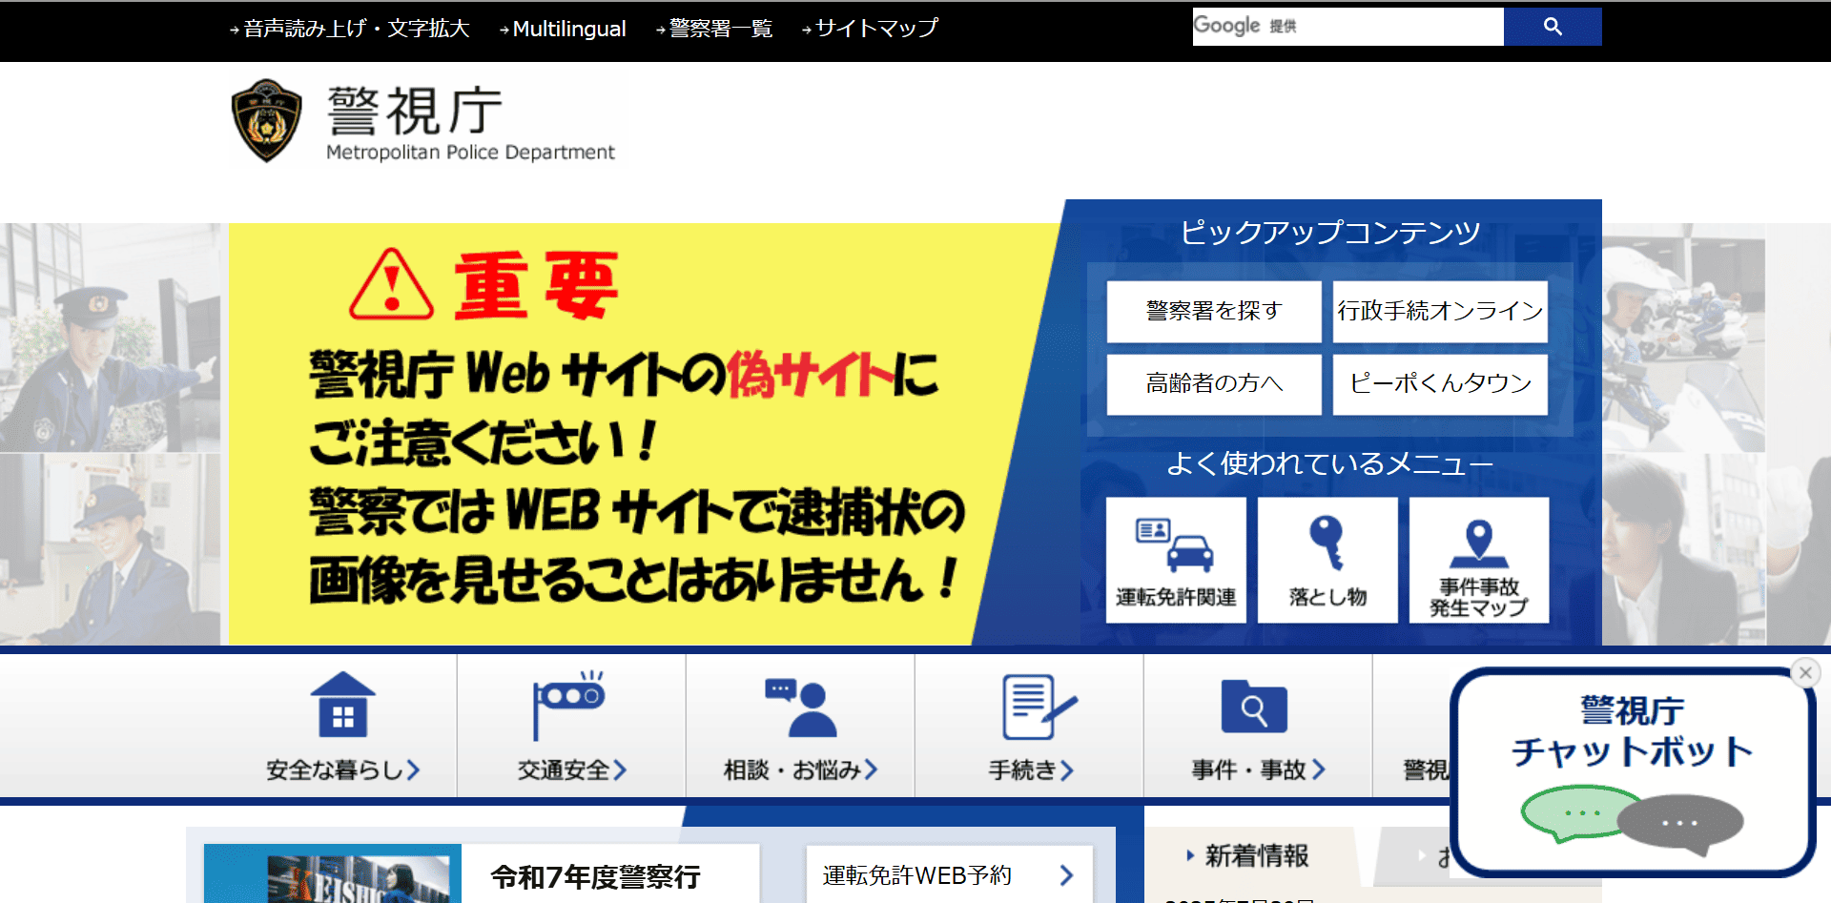This screenshot has width=1831, height=903.
Task: Click the folder-search icon for 事件・事故
Action: coord(1254,704)
